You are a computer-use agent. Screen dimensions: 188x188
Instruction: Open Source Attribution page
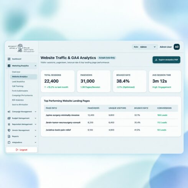20,105
